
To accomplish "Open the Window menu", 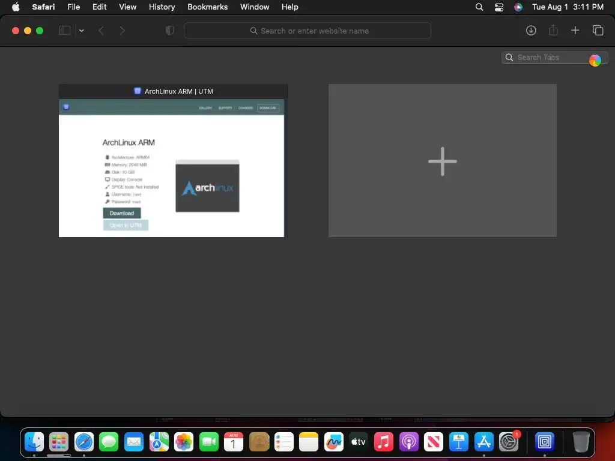I will tap(255, 7).
